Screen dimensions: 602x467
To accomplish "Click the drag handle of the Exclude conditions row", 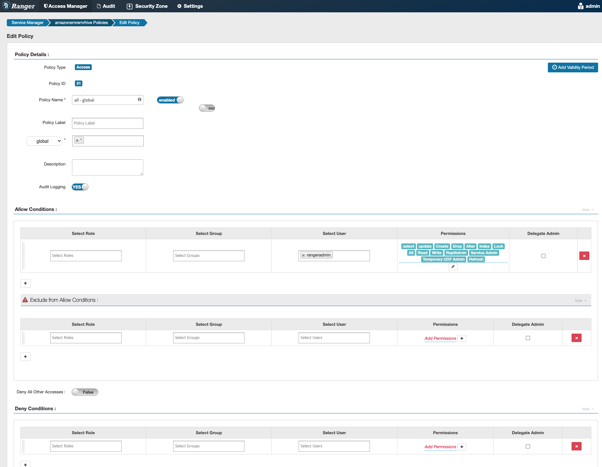I will tap(23, 338).
